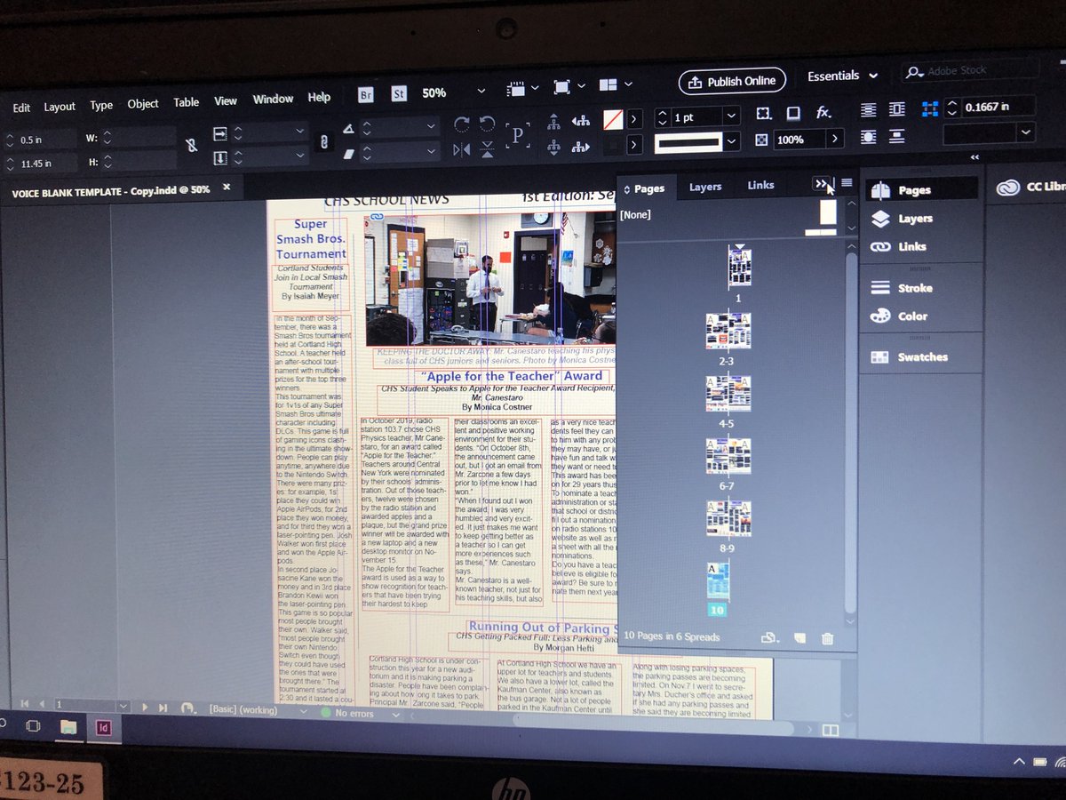Open Adobe Stock with the St icon
The image size is (1066, 800).
click(x=399, y=93)
